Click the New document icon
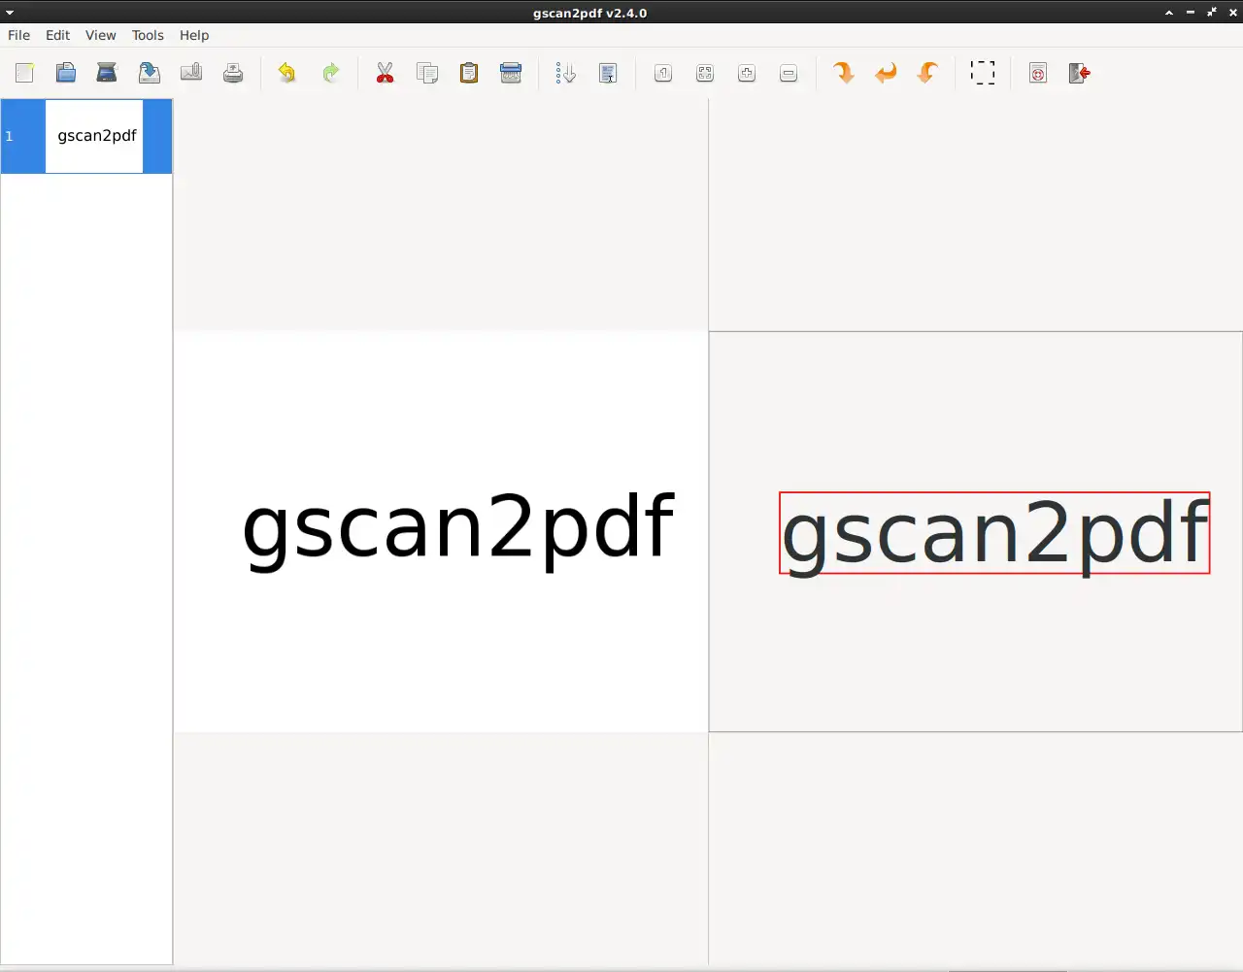Screen dimensions: 1243x972 24,73
